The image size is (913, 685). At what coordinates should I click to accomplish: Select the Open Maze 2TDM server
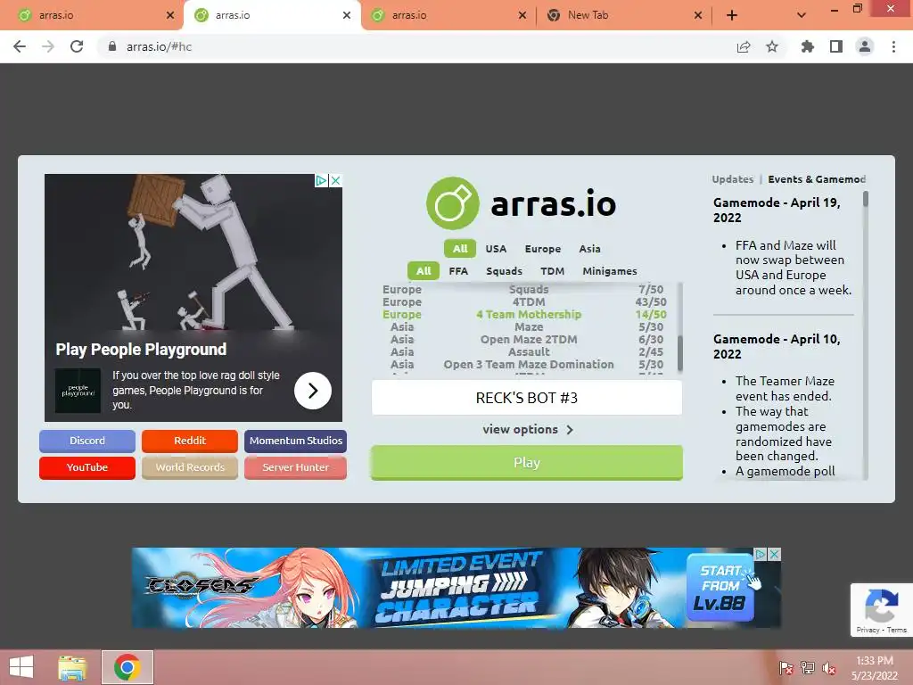[x=524, y=340]
